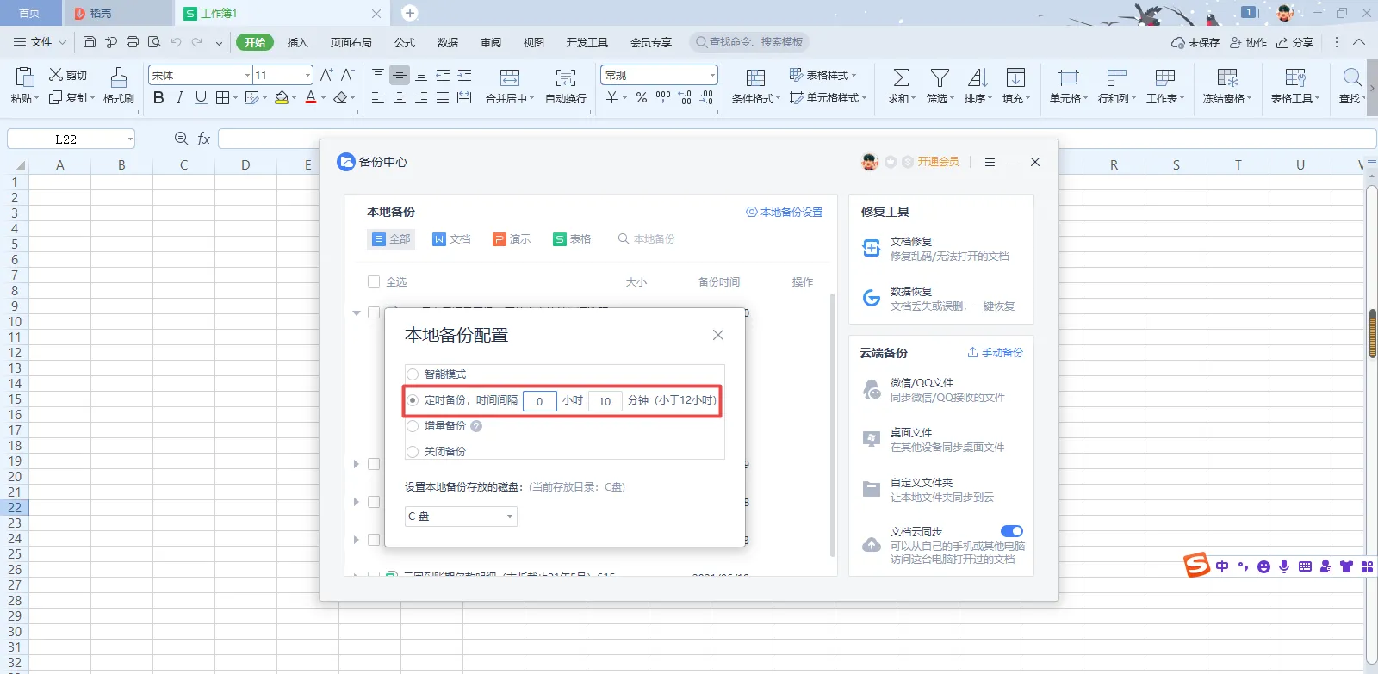Open the 文件 menu dropdown arrow
The image size is (1378, 674).
pos(62,41)
